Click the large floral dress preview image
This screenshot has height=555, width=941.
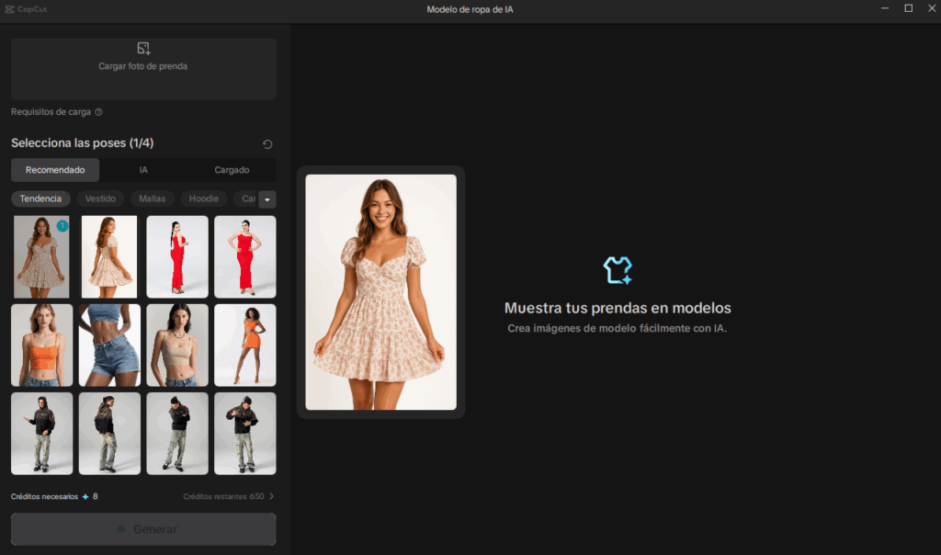(x=381, y=292)
